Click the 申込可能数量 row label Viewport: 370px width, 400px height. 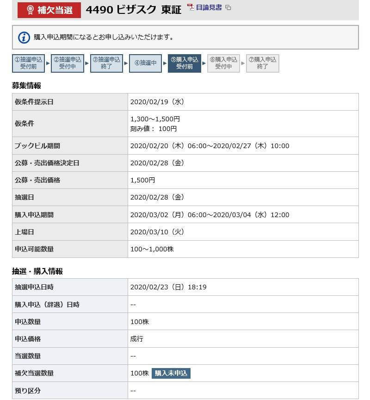tap(34, 249)
